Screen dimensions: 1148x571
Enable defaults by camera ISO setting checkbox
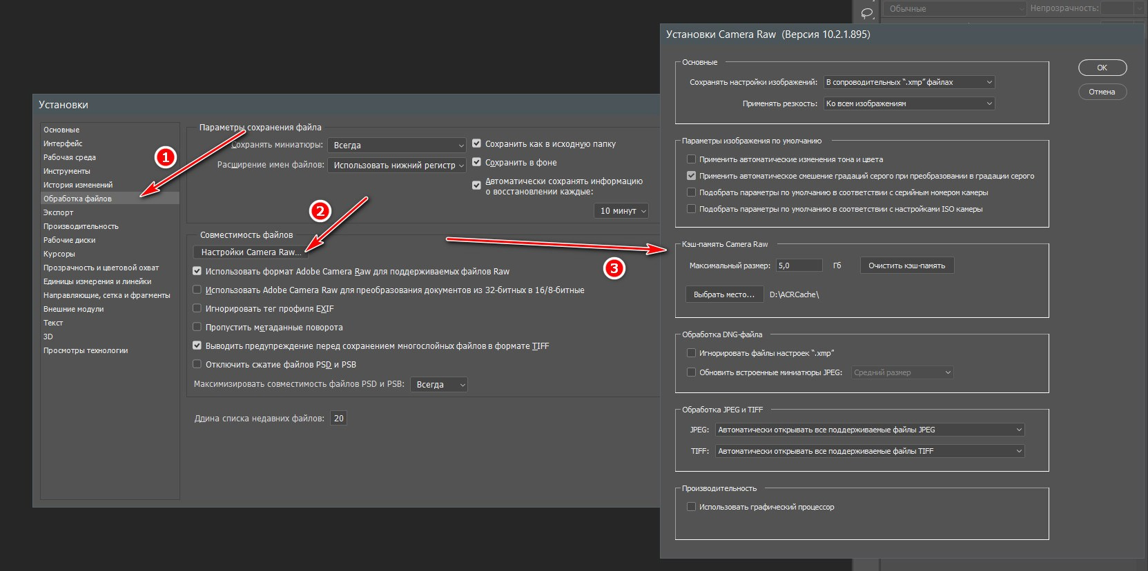tap(691, 209)
